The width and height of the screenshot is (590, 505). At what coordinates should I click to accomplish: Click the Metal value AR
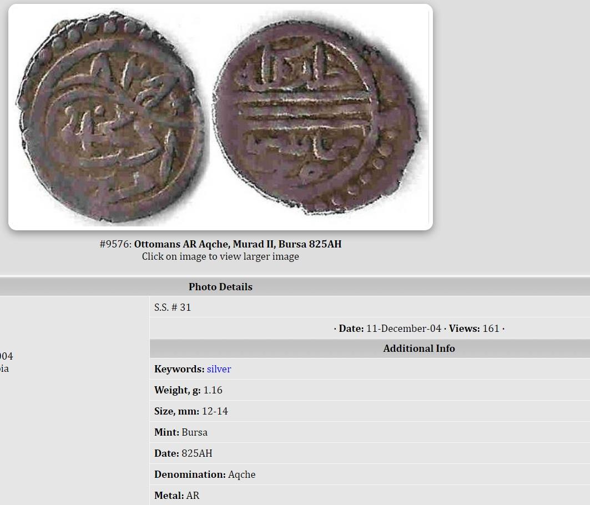click(193, 496)
